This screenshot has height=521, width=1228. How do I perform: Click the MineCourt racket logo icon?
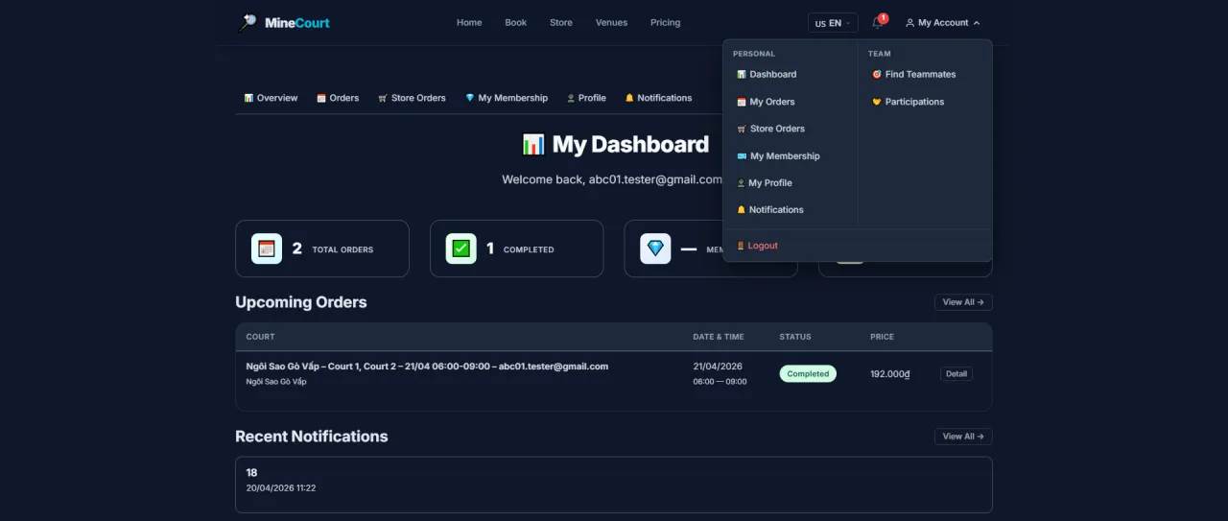pyautogui.click(x=248, y=22)
